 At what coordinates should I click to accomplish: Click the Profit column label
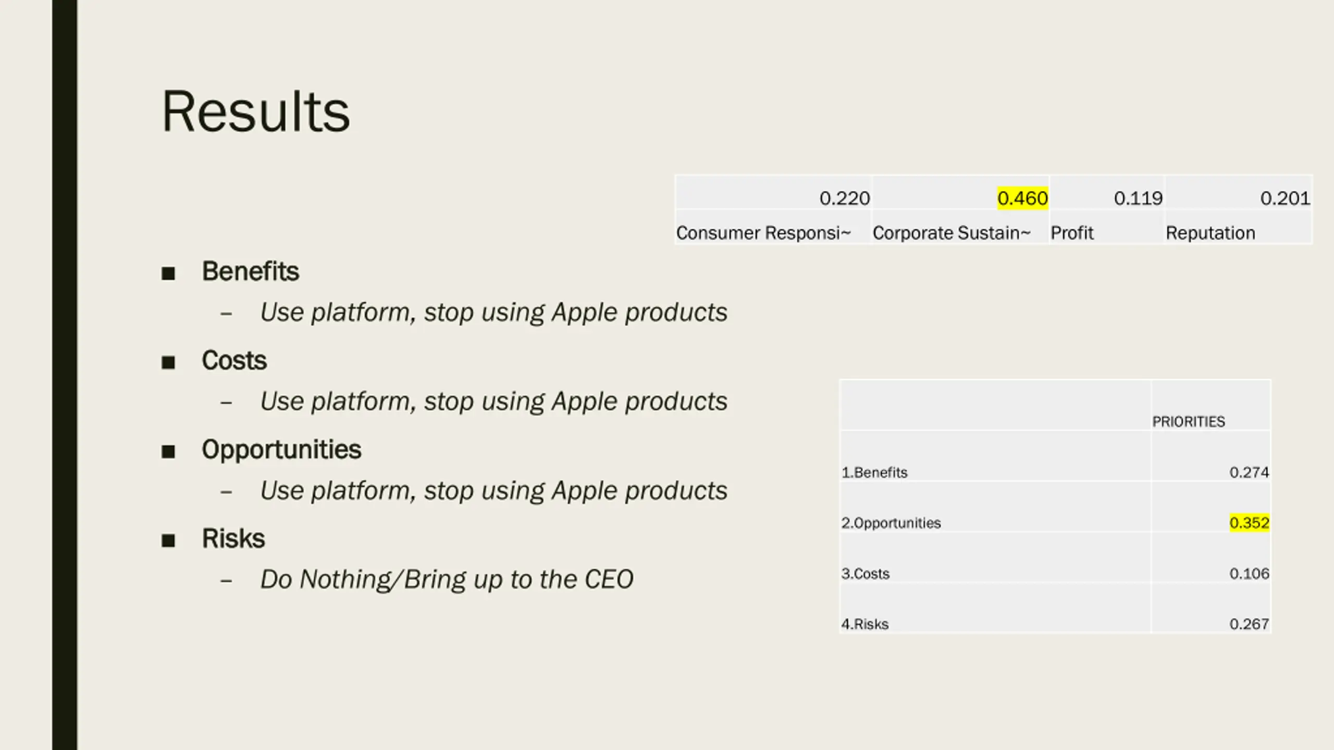1071,233
